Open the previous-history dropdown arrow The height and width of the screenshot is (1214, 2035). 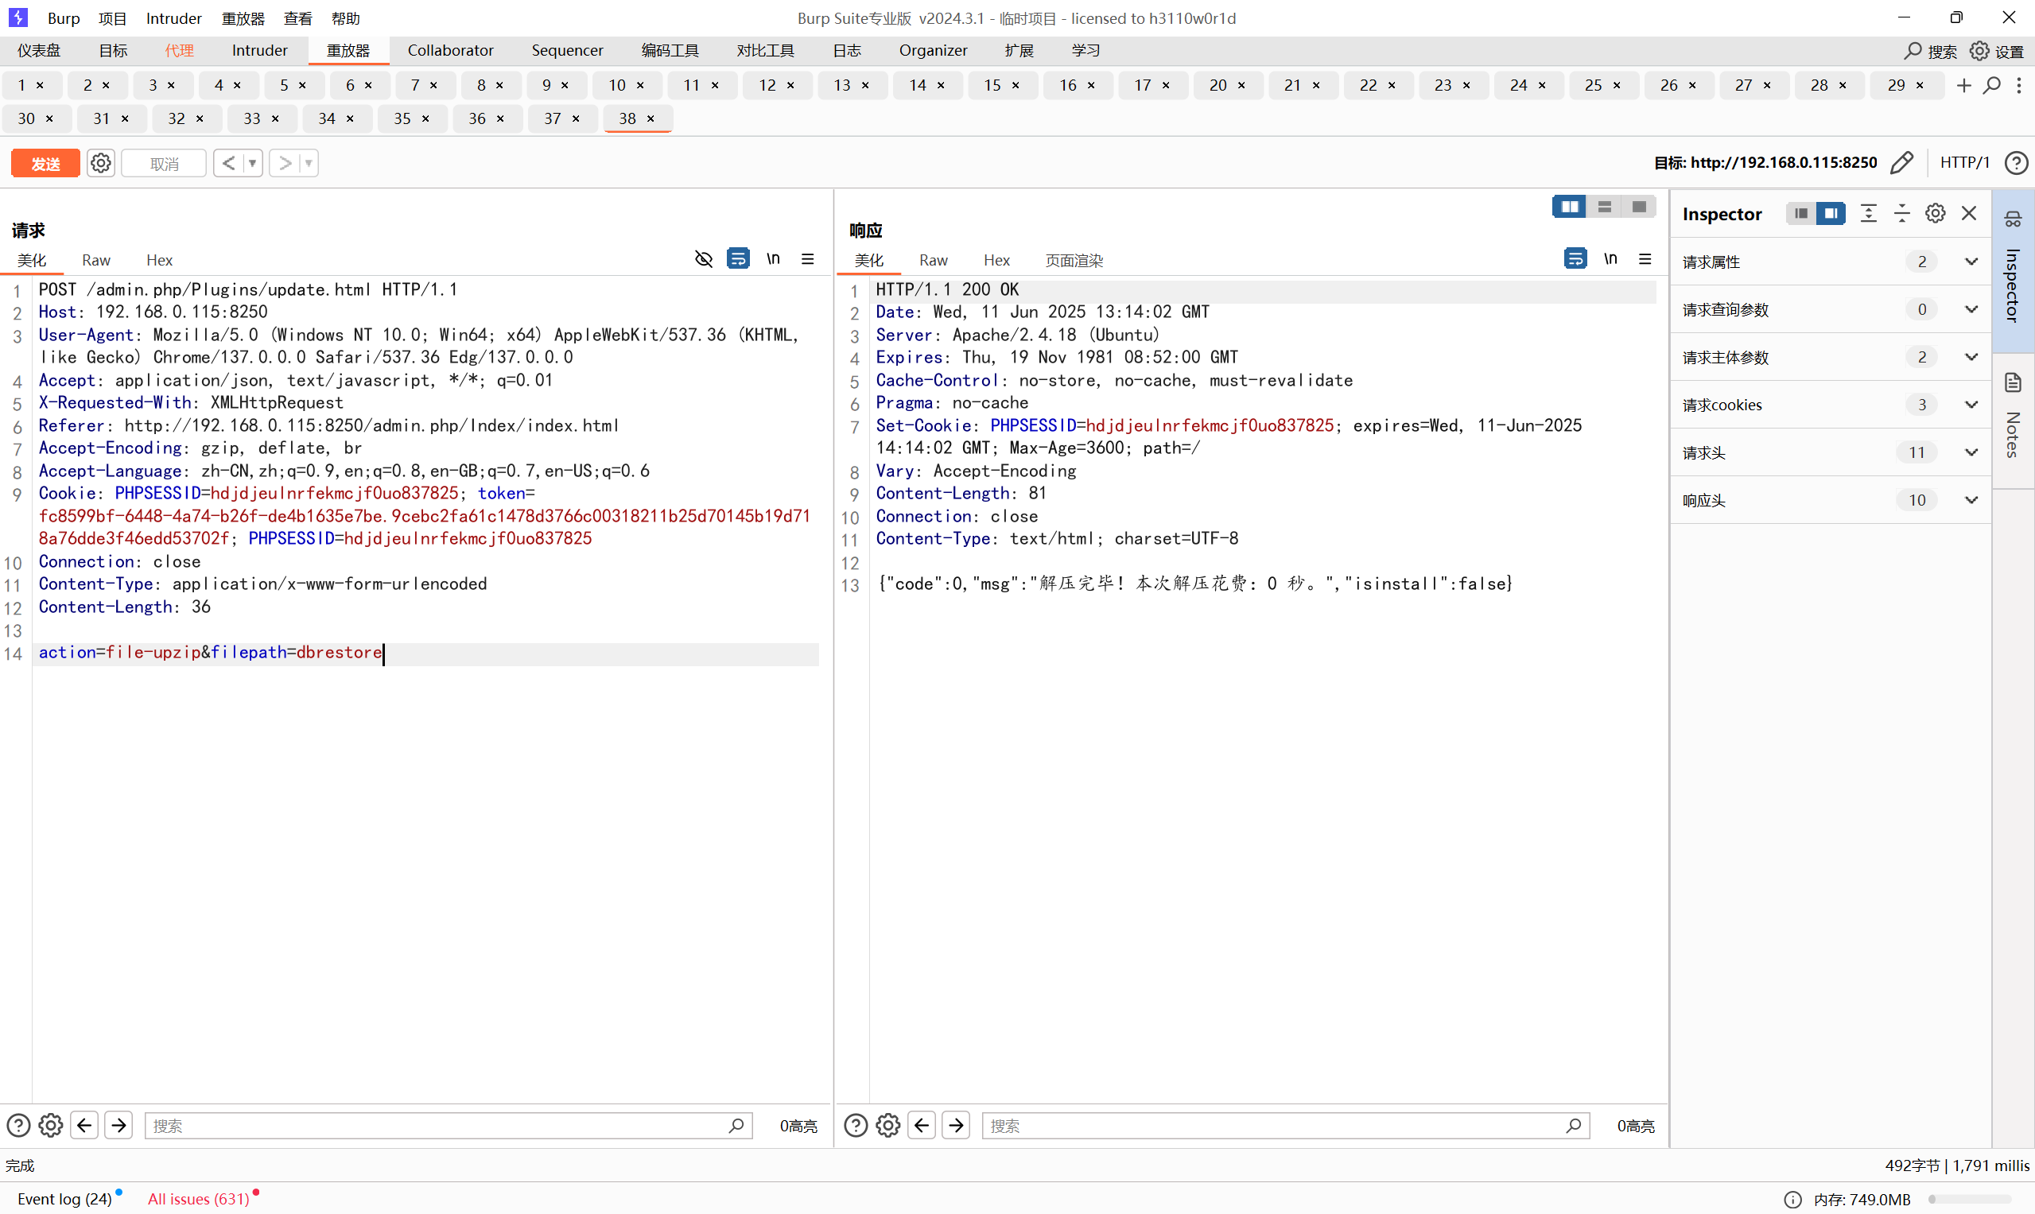(x=253, y=163)
